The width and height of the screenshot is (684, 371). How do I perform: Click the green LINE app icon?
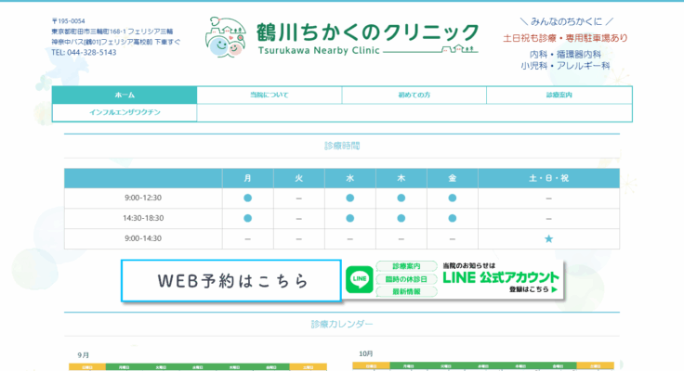coord(360,279)
